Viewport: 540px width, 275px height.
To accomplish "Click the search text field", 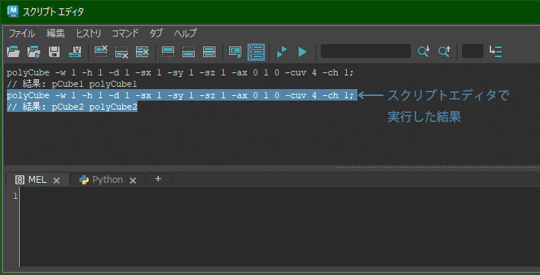I will (366, 51).
